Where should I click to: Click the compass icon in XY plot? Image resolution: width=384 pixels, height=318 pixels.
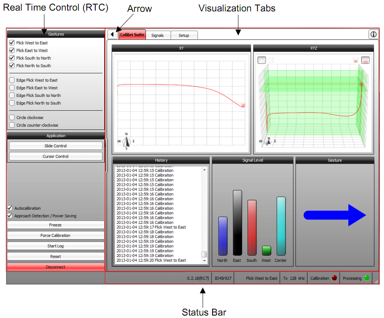click(127, 141)
